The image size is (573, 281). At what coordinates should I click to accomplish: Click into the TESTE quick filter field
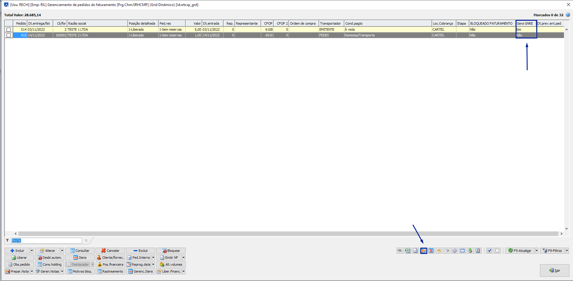click(x=47, y=241)
